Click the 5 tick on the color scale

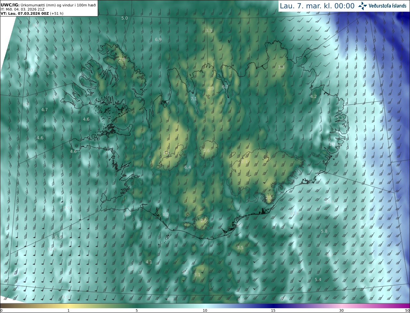click(x=137, y=311)
